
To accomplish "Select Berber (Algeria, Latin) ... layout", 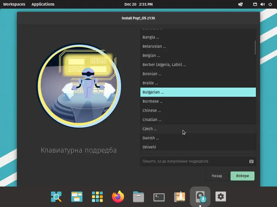I will 198,65.
